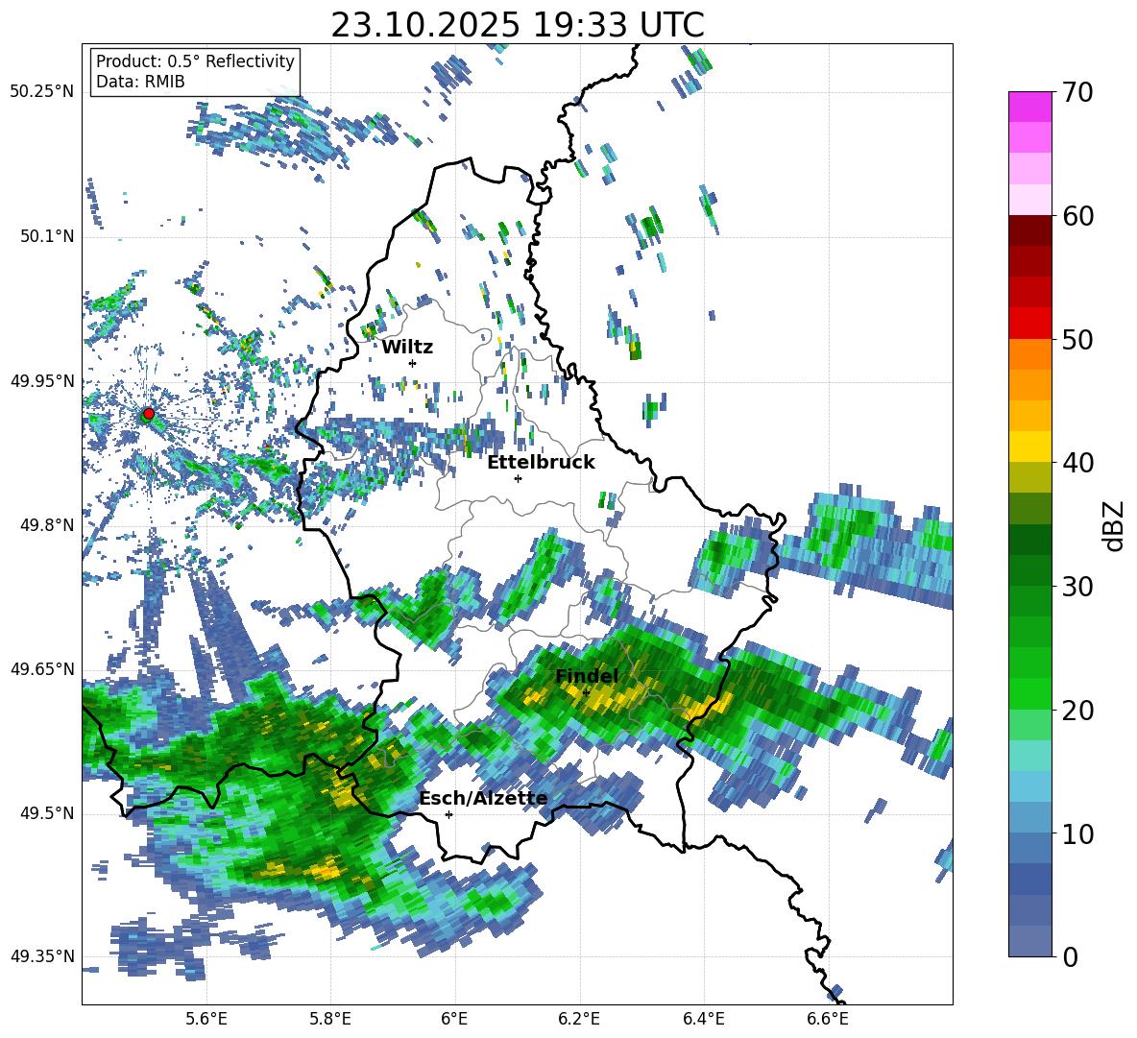Click the 49.8°N latitude label

coord(46,525)
